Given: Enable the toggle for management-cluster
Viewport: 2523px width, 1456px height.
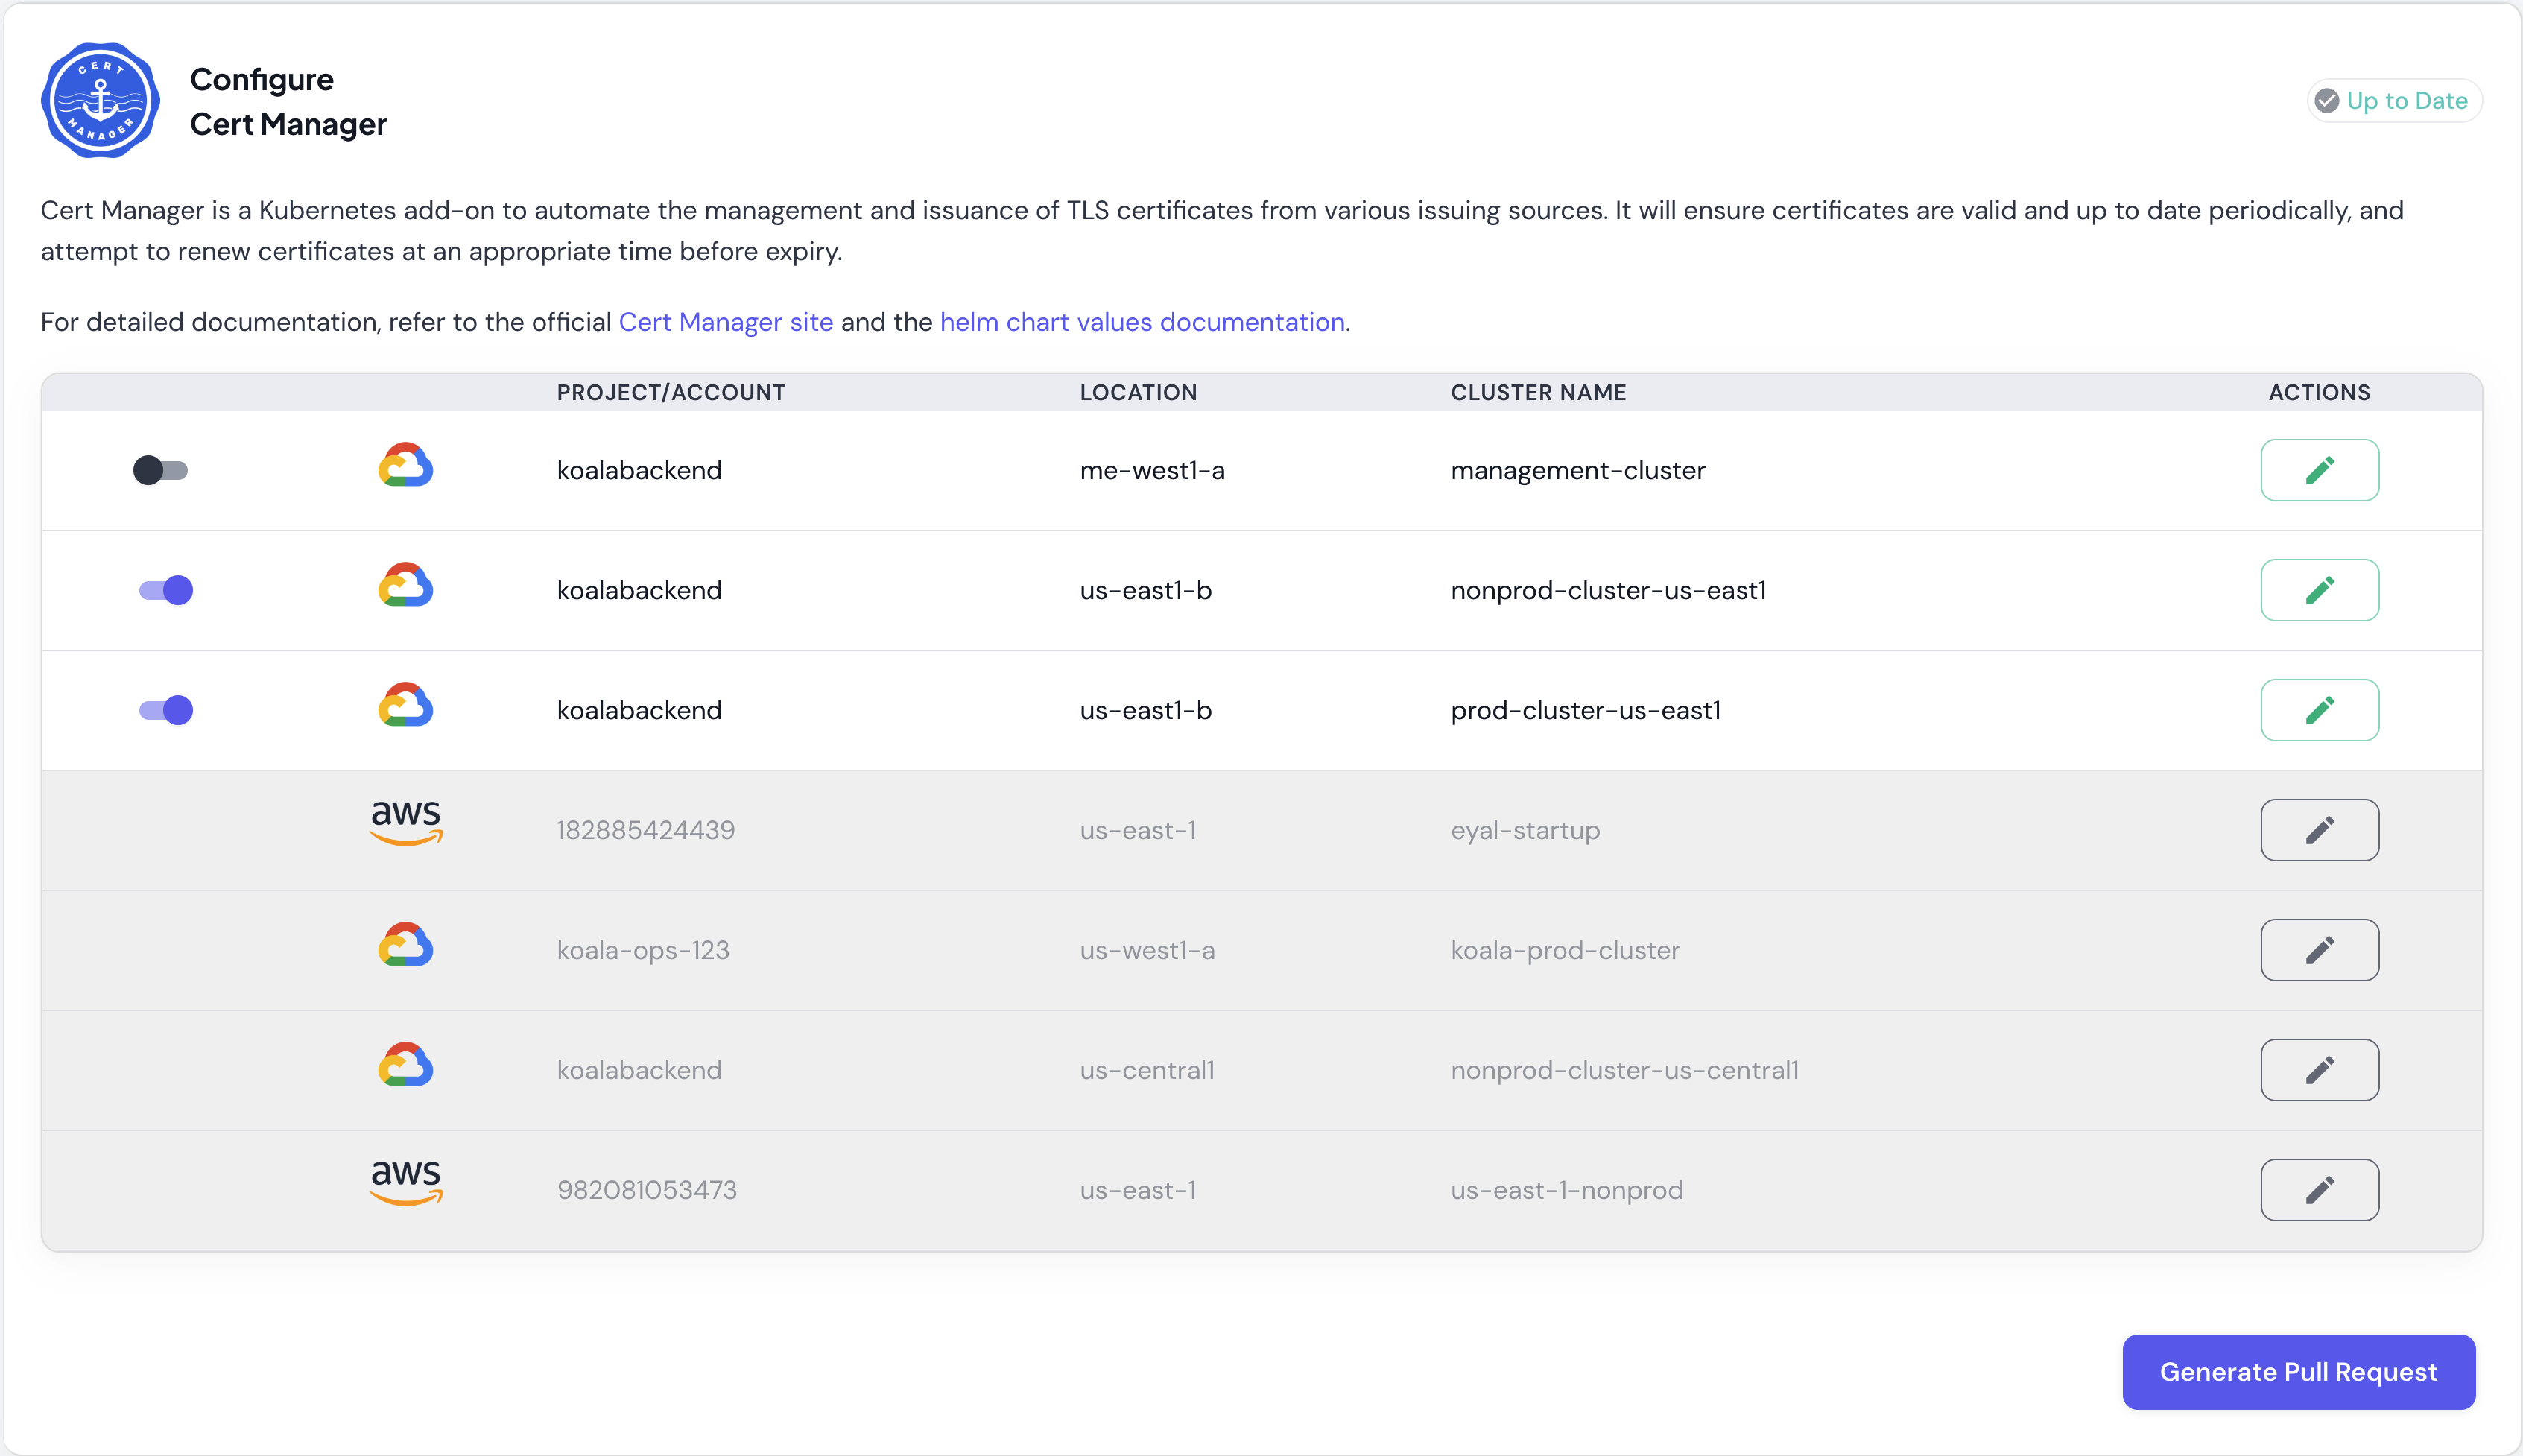Looking at the screenshot, I should point(162,470).
